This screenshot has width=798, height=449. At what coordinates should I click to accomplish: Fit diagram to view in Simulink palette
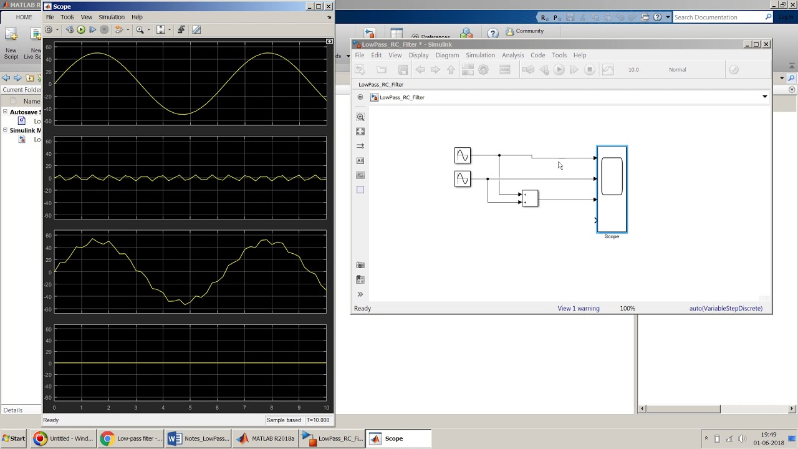click(360, 132)
